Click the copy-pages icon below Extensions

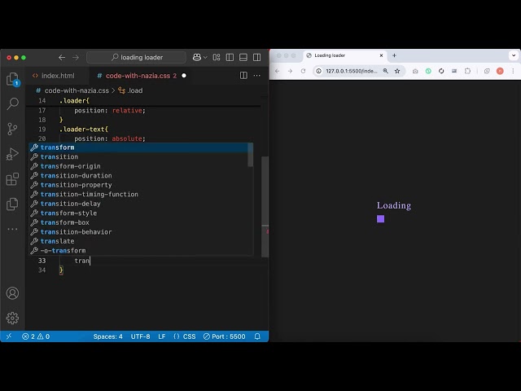(x=13, y=204)
